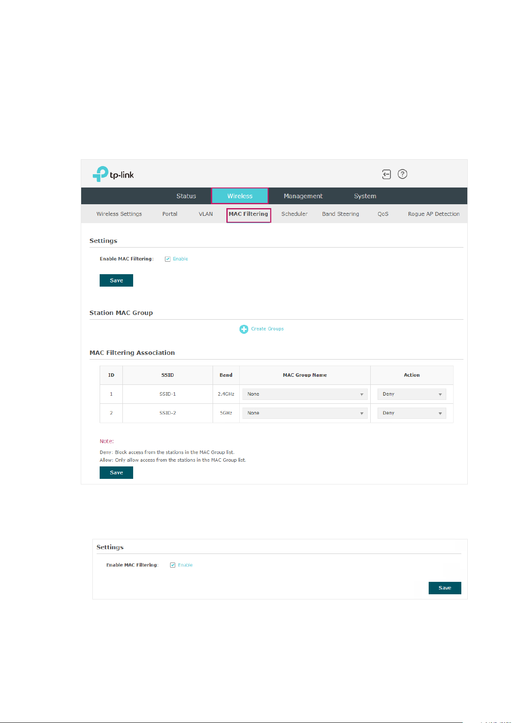Click the logout icon in header
The image size is (512, 723).
point(387,174)
